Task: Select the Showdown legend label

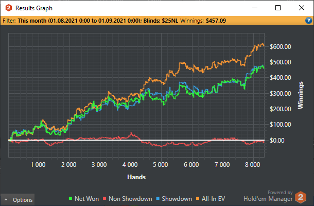Action: [177, 199]
